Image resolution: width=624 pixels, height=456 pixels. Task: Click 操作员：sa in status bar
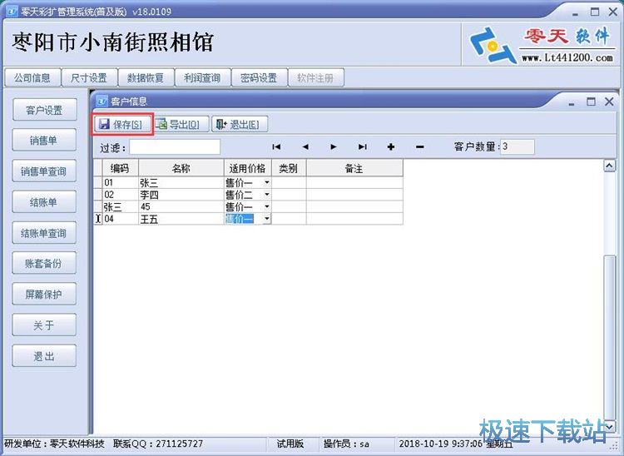click(x=346, y=444)
